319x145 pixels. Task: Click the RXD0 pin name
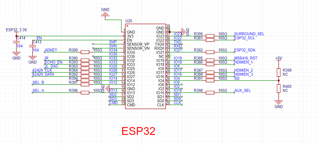tap(160, 48)
